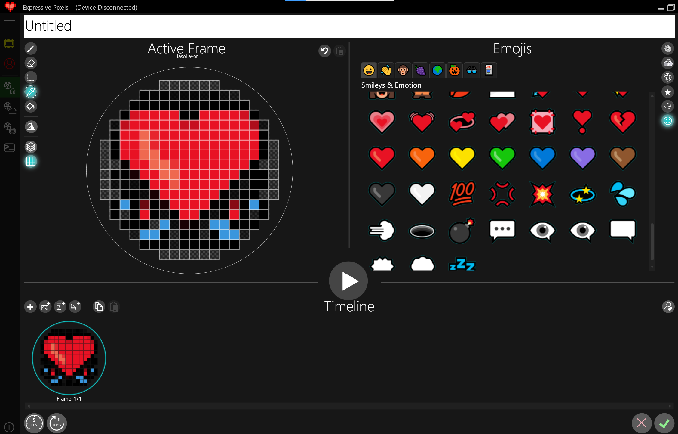
Task: Select the Fill bucket tool
Action: [x=31, y=106]
